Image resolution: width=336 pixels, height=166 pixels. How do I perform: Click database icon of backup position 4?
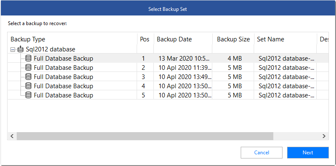pos(28,86)
